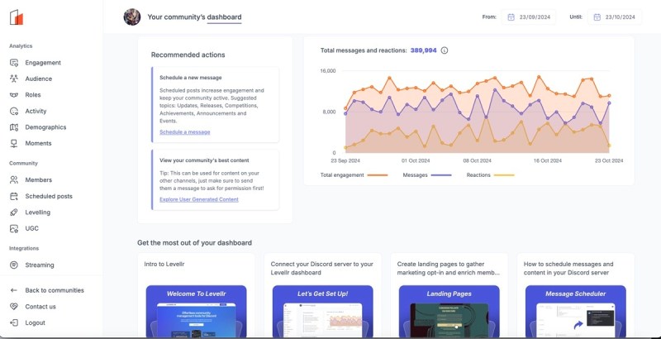Click the Roles mask icon

(x=14, y=95)
